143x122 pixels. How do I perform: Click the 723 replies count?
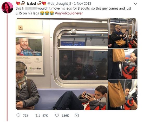point(25,116)
